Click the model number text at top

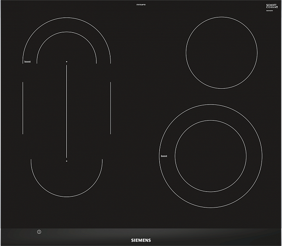pyautogui.click(x=141, y=4)
